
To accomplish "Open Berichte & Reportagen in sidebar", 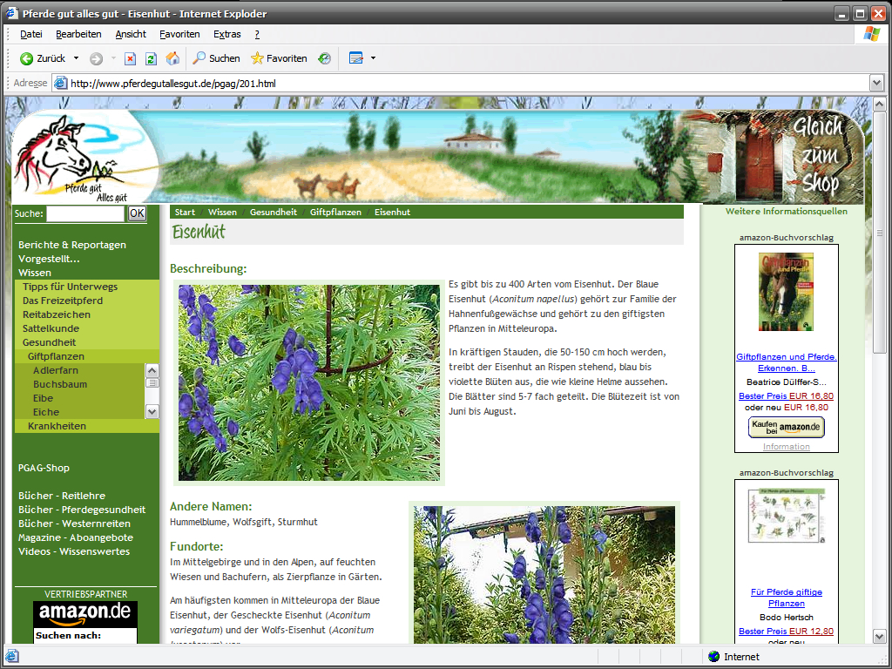I will pos(72,245).
